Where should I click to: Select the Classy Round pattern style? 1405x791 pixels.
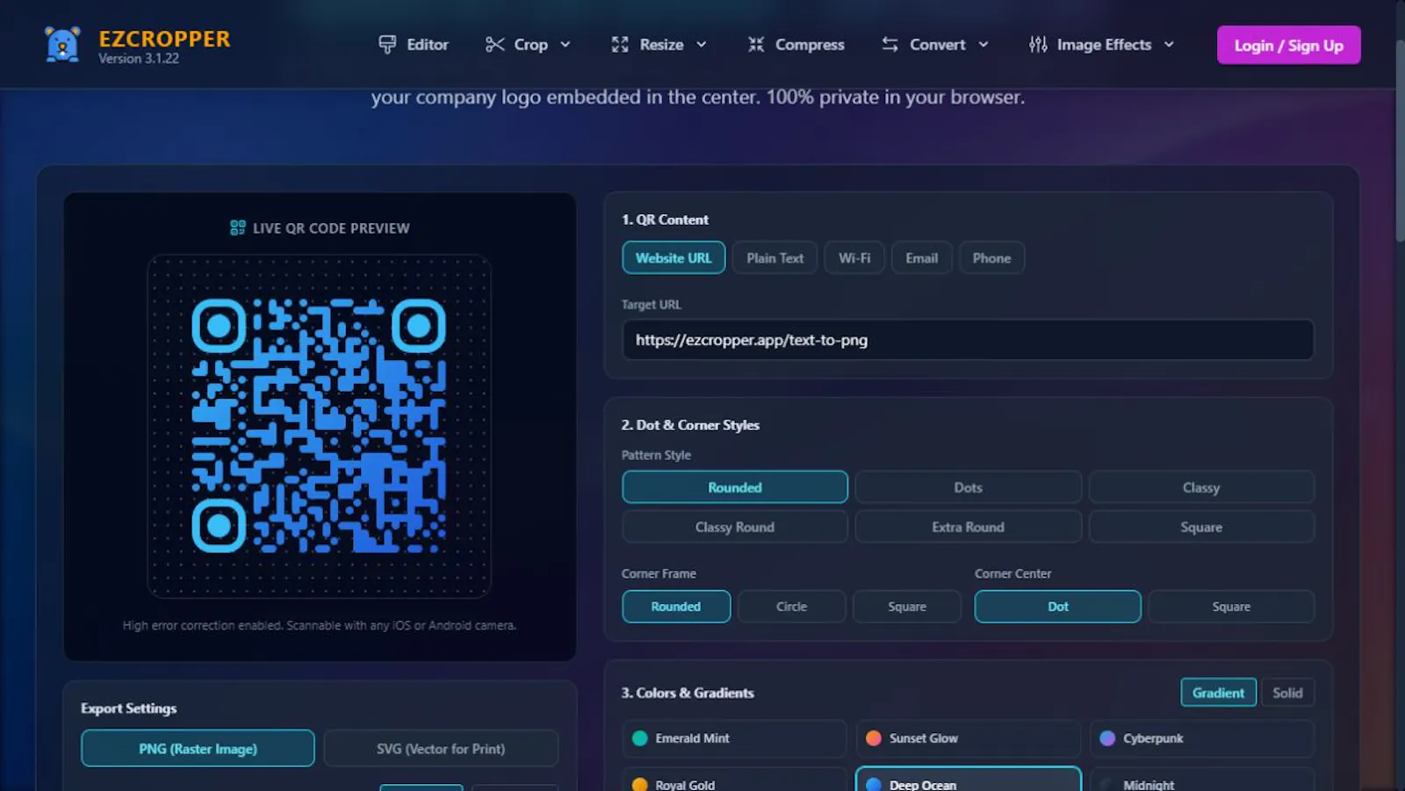(735, 527)
